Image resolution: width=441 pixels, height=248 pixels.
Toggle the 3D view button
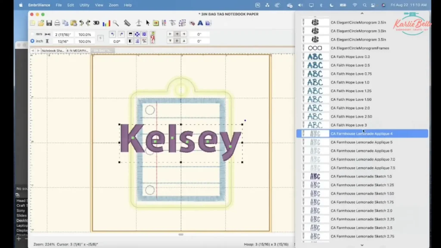pos(96,23)
